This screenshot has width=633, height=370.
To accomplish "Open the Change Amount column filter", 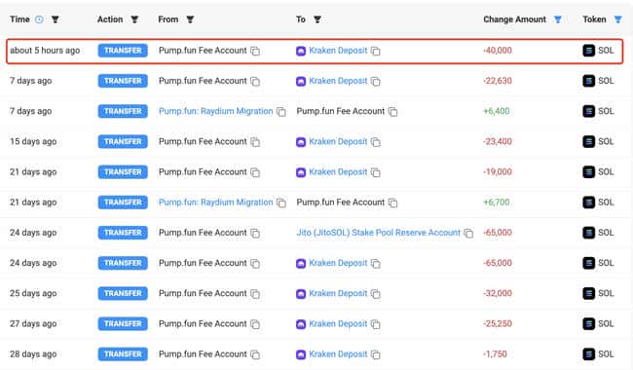I will pos(558,19).
